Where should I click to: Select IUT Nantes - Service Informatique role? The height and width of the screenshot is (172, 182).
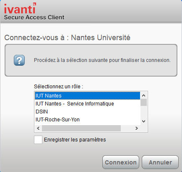tap(87, 104)
